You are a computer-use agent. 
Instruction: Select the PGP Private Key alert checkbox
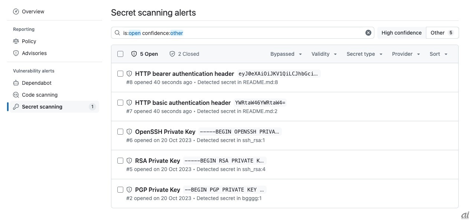120,190
